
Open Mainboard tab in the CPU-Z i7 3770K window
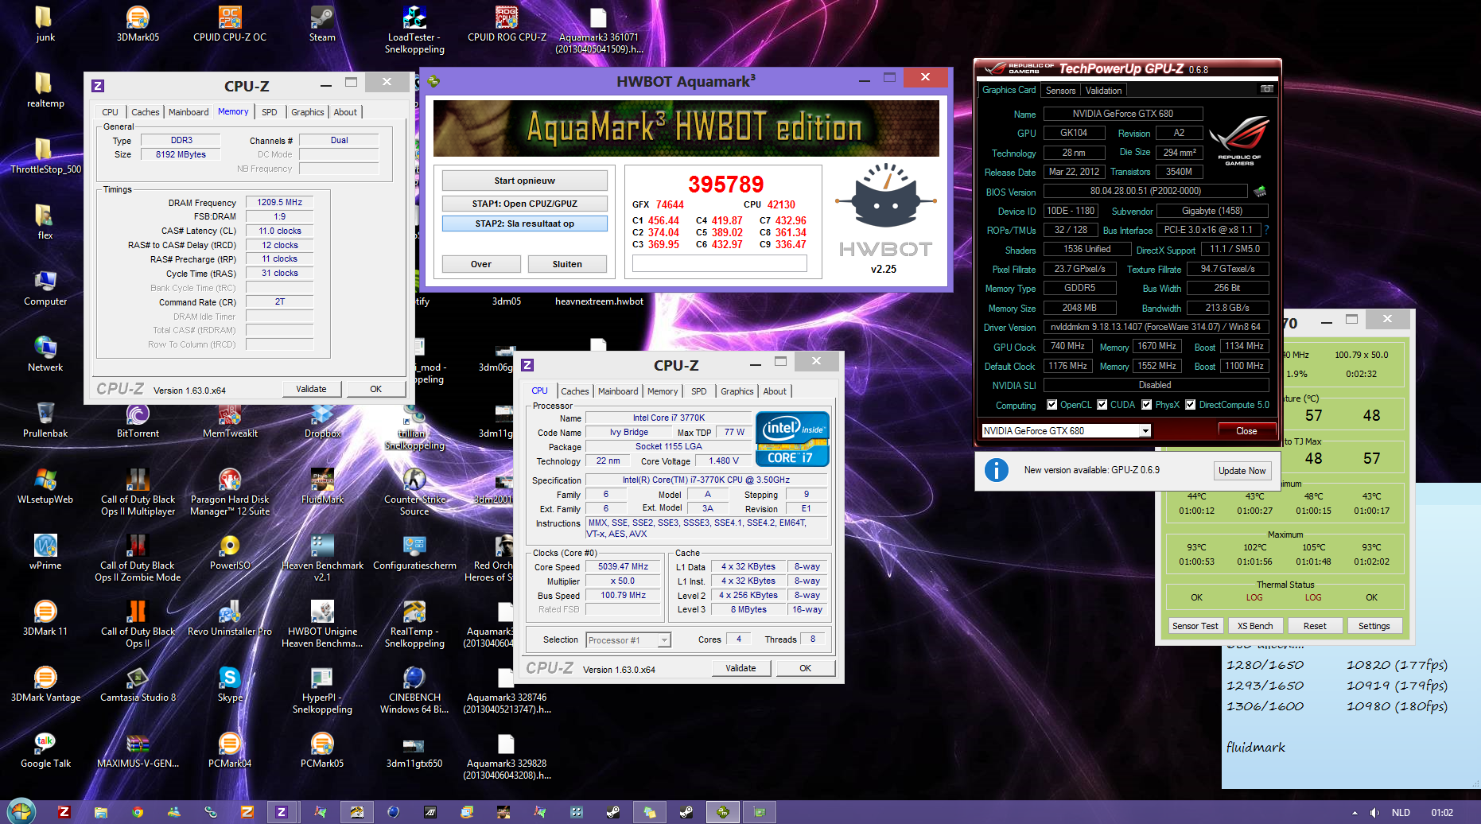[618, 391]
